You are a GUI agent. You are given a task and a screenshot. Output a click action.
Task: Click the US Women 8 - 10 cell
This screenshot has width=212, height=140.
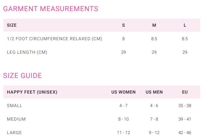(123, 119)
